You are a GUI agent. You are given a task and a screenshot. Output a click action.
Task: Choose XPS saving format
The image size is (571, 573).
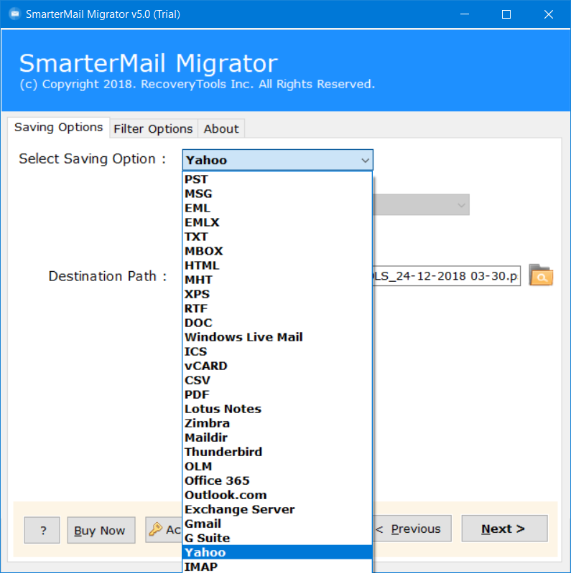[x=277, y=294]
